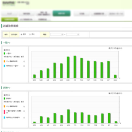This screenshot has height=132, width=132.
Task: Click the 詳細PV section heading
Action: 7,88
